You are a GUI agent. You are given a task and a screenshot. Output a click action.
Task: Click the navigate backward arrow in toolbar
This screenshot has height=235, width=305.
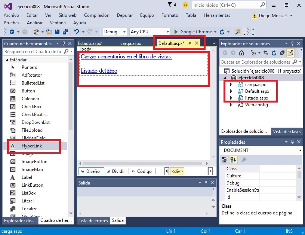(x=12, y=32)
